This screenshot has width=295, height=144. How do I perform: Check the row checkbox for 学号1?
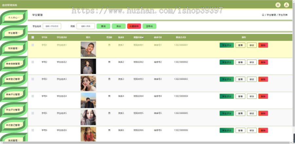point(33,45)
